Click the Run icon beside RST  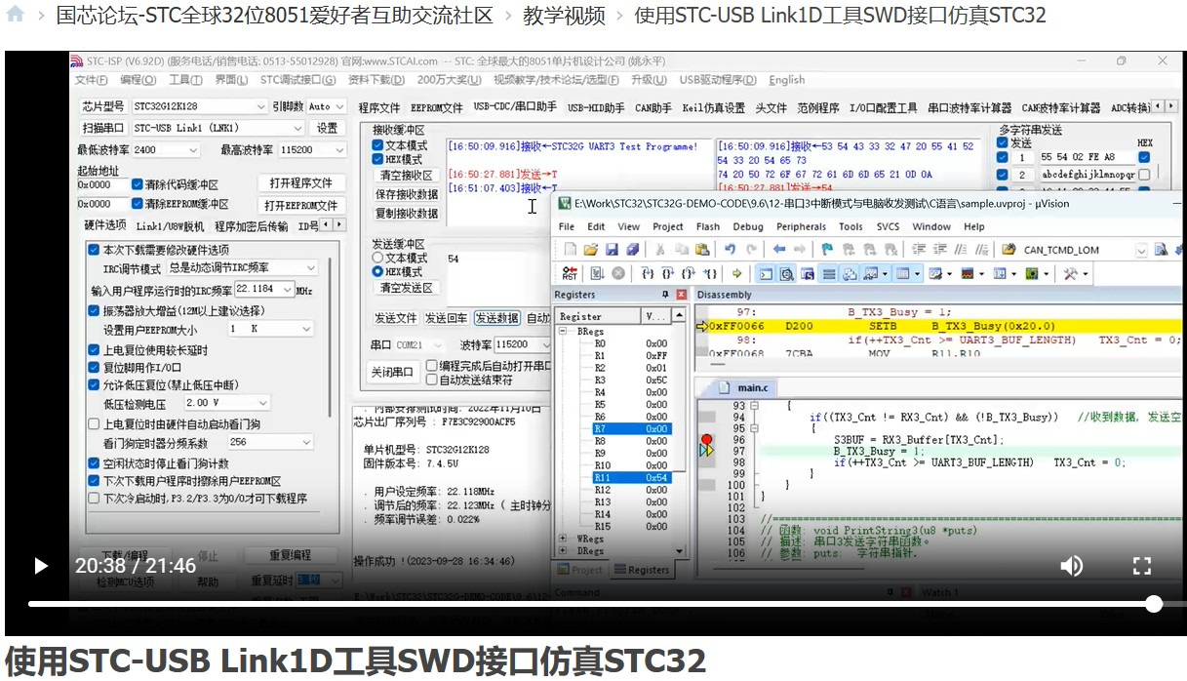coord(597,274)
